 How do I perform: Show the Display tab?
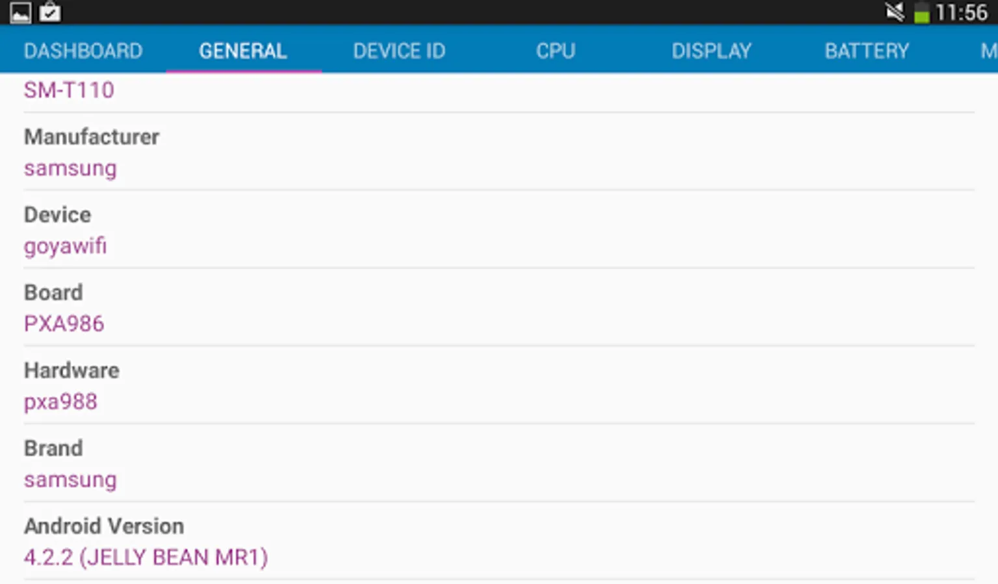pyautogui.click(x=711, y=51)
